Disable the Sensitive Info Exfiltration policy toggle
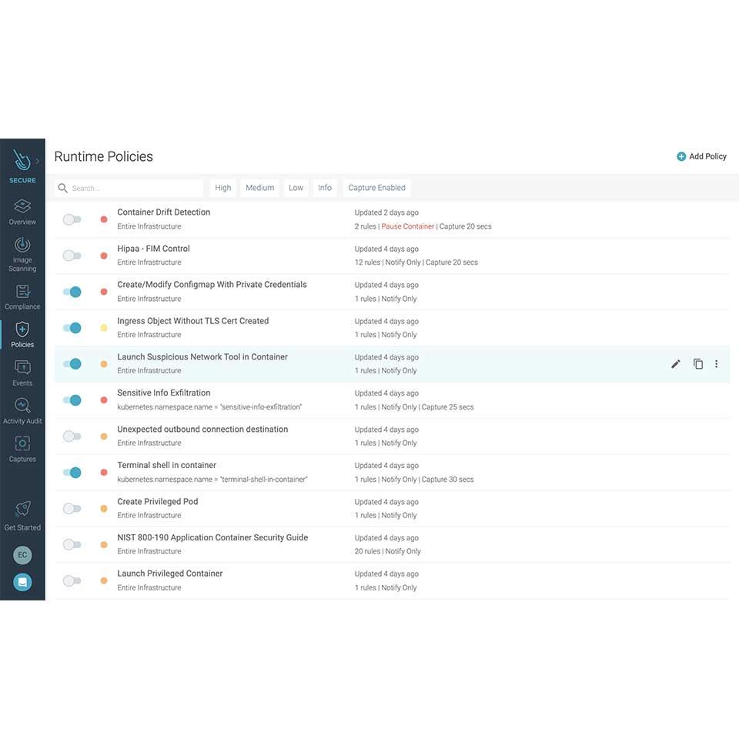This screenshot has height=739, width=739. [x=72, y=400]
